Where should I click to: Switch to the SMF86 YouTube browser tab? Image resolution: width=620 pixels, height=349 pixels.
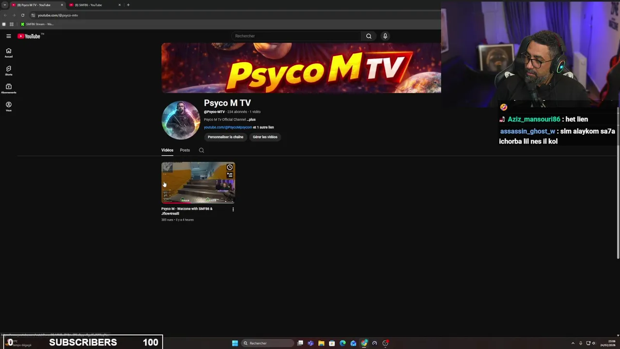coord(92,5)
